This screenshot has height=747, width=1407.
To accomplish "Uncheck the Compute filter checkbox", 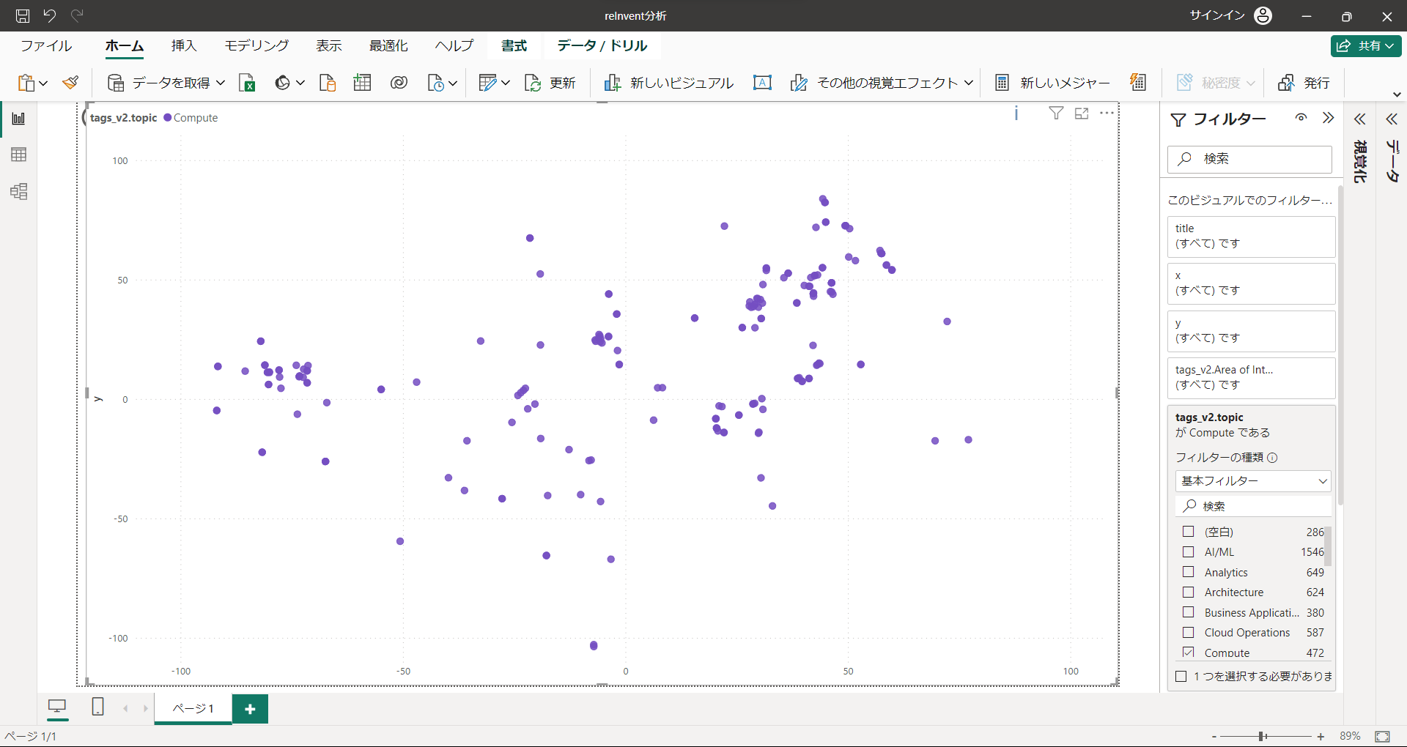I will point(1189,653).
